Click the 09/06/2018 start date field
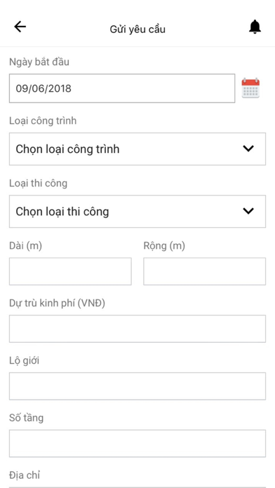The width and height of the screenshot is (275, 488). 122,88
